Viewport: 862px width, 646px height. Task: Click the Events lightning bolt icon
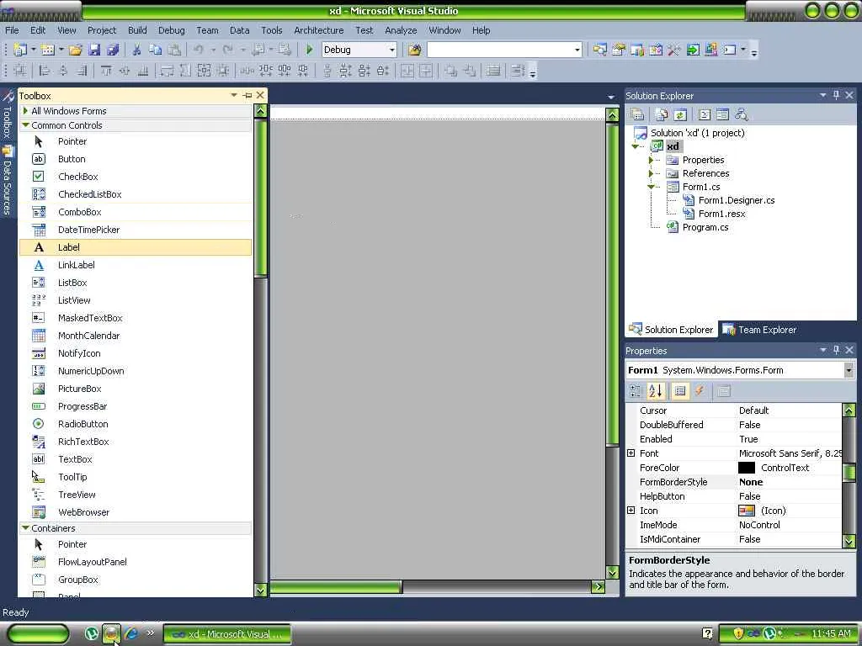(700, 391)
